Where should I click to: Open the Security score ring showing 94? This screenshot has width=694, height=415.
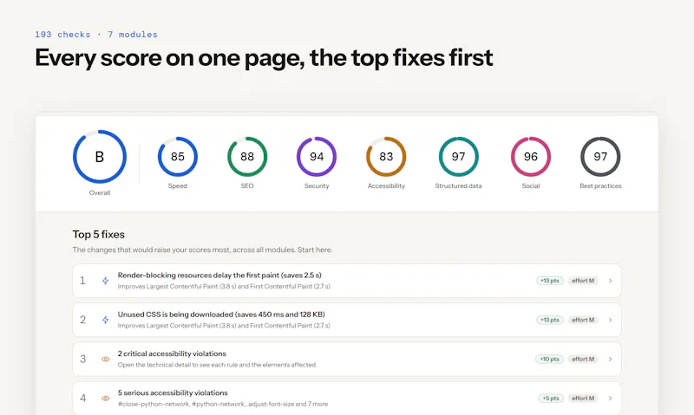(317, 157)
